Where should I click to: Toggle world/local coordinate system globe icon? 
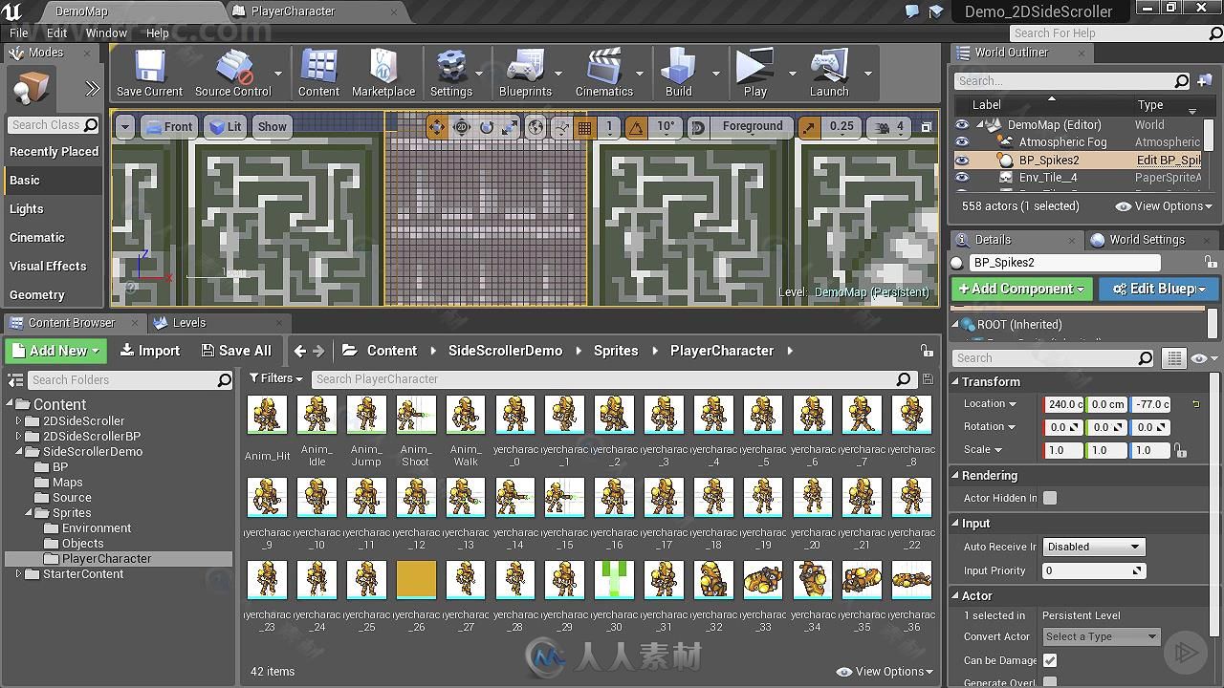point(535,126)
